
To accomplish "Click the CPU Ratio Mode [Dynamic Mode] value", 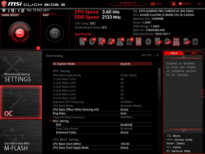I will click(x=131, y=106).
